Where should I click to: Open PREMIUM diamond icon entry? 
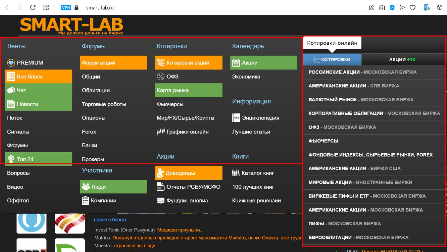tap(11, 63)
